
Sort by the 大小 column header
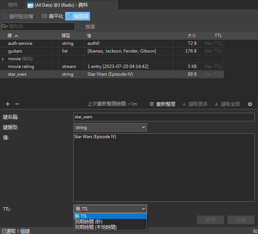point(186,36)
